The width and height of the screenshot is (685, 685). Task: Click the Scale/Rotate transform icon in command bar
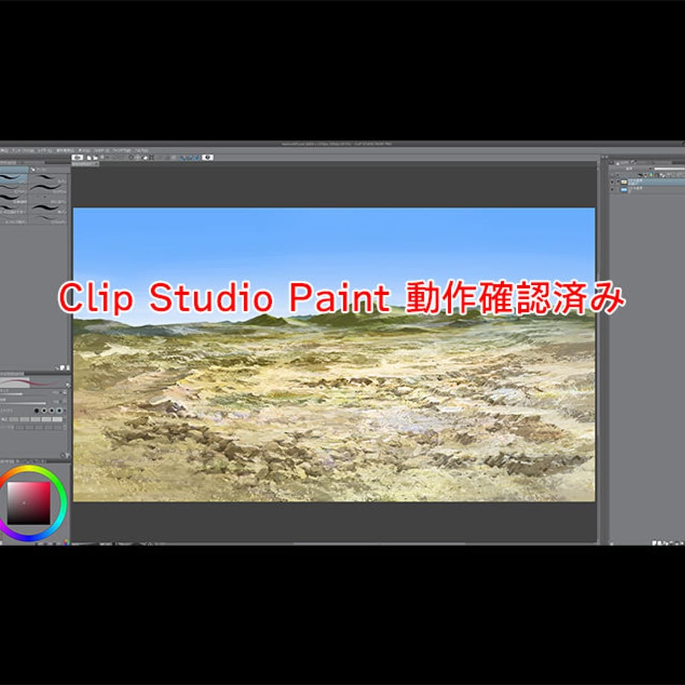click(x=152, y=158)
